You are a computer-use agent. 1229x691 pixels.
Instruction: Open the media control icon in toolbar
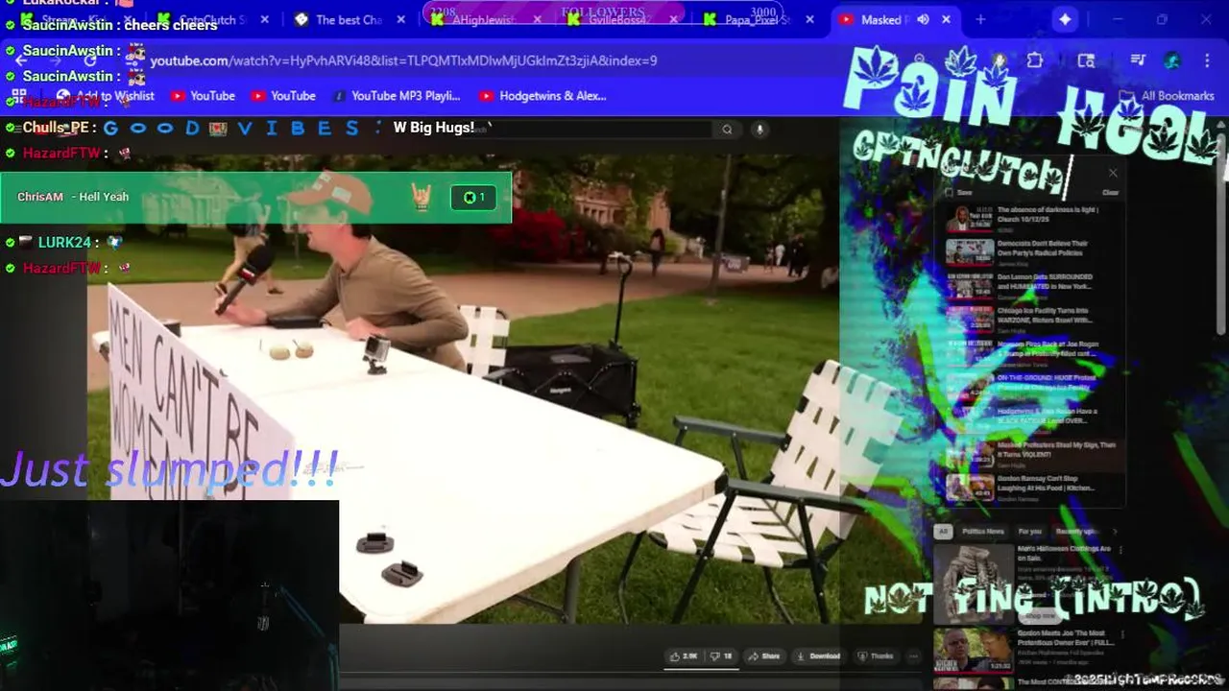point(1138,60)
